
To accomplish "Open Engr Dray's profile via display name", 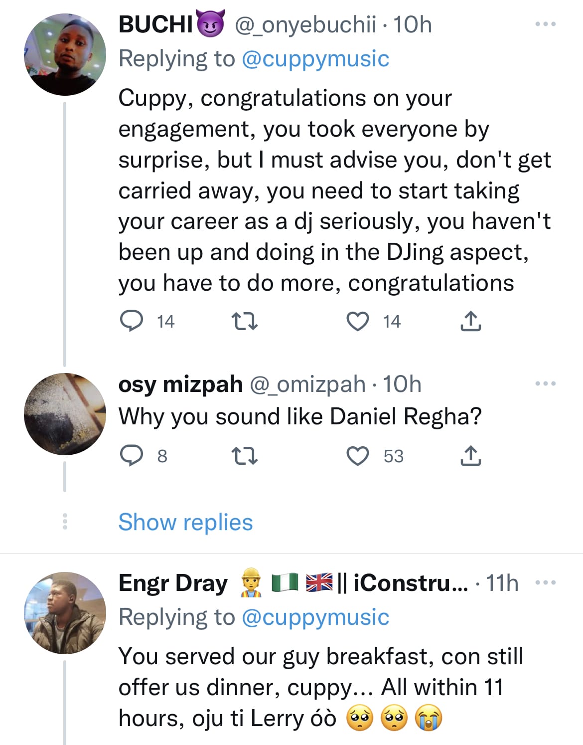I will coord(173,582).
